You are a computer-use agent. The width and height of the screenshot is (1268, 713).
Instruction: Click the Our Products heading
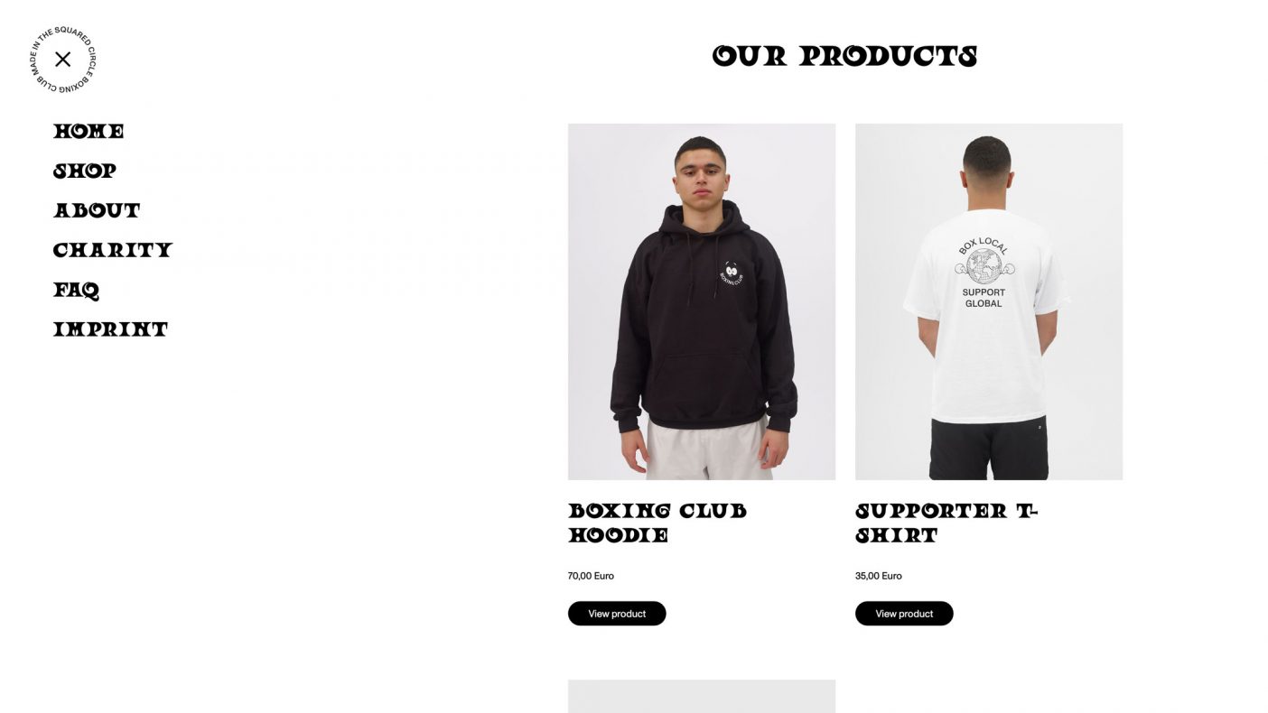coord(844,56)
